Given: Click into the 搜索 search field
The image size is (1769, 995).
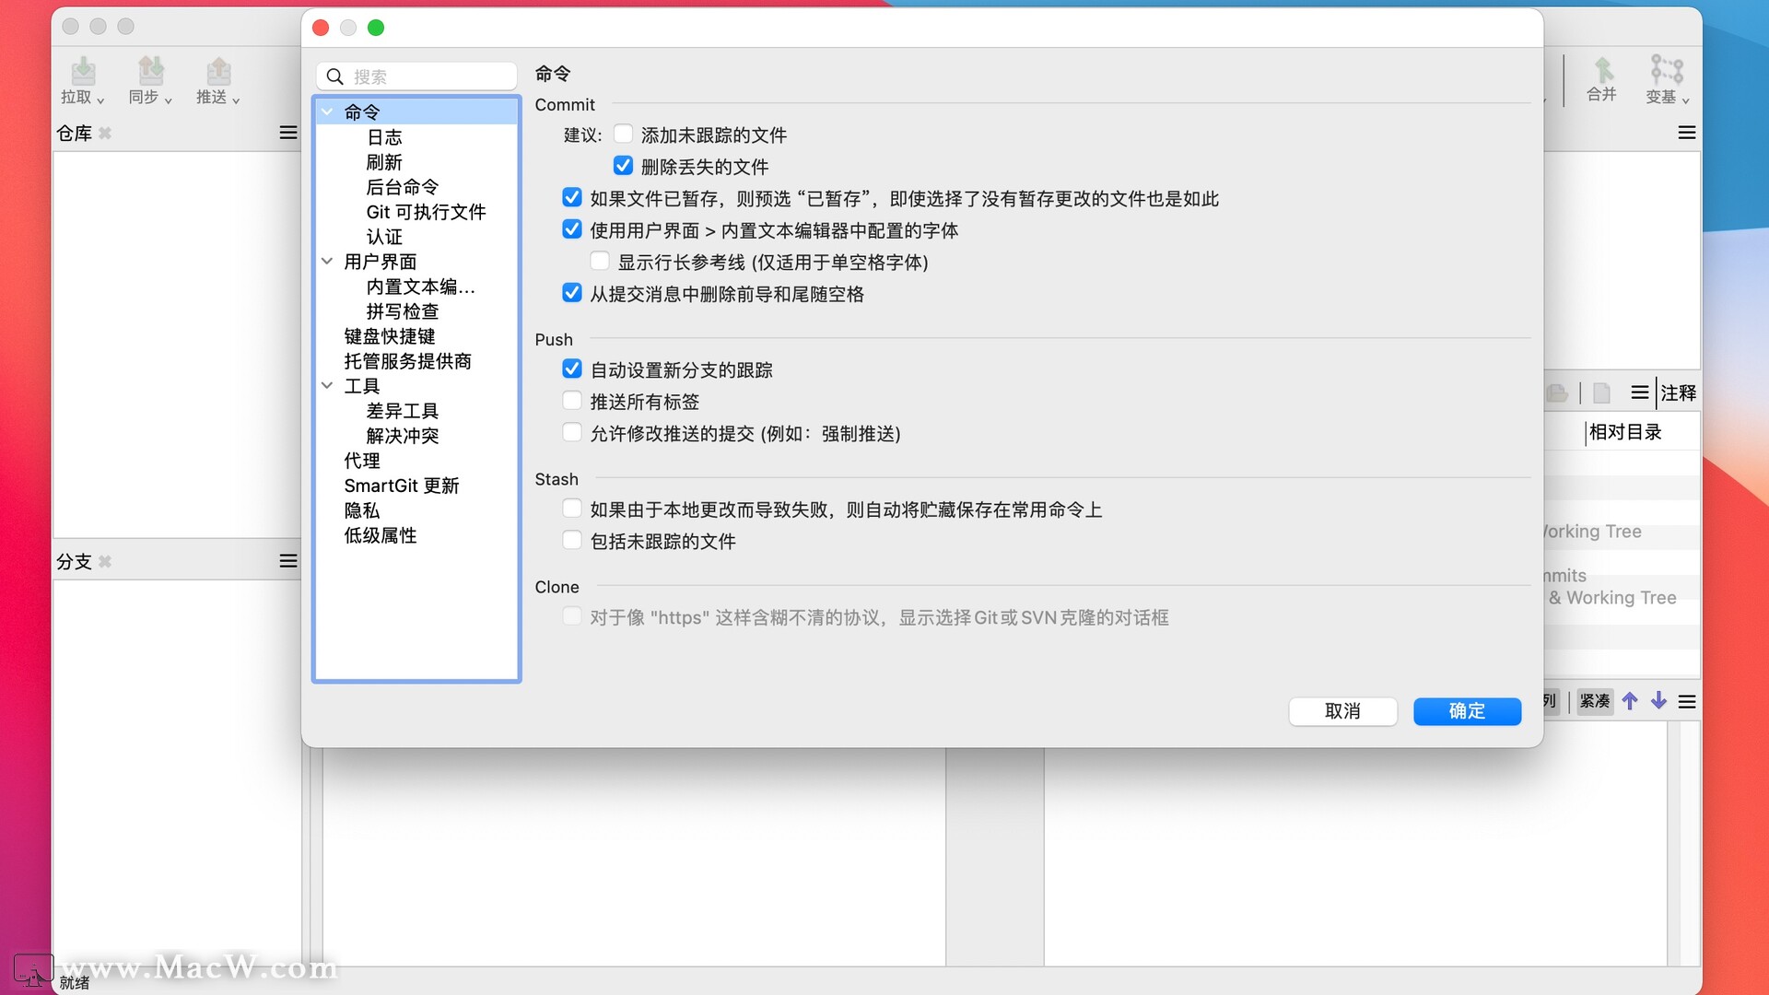Looking at the screenshot, I should [x=416, y=76].
